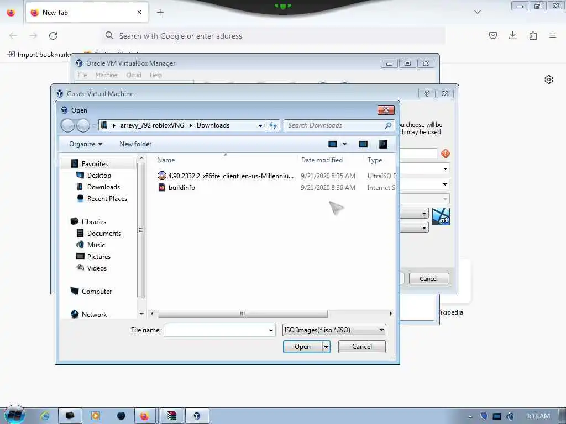Sort by Date modified column
The width and height of the screenshot is (566, 424).
tap(322, 160)
